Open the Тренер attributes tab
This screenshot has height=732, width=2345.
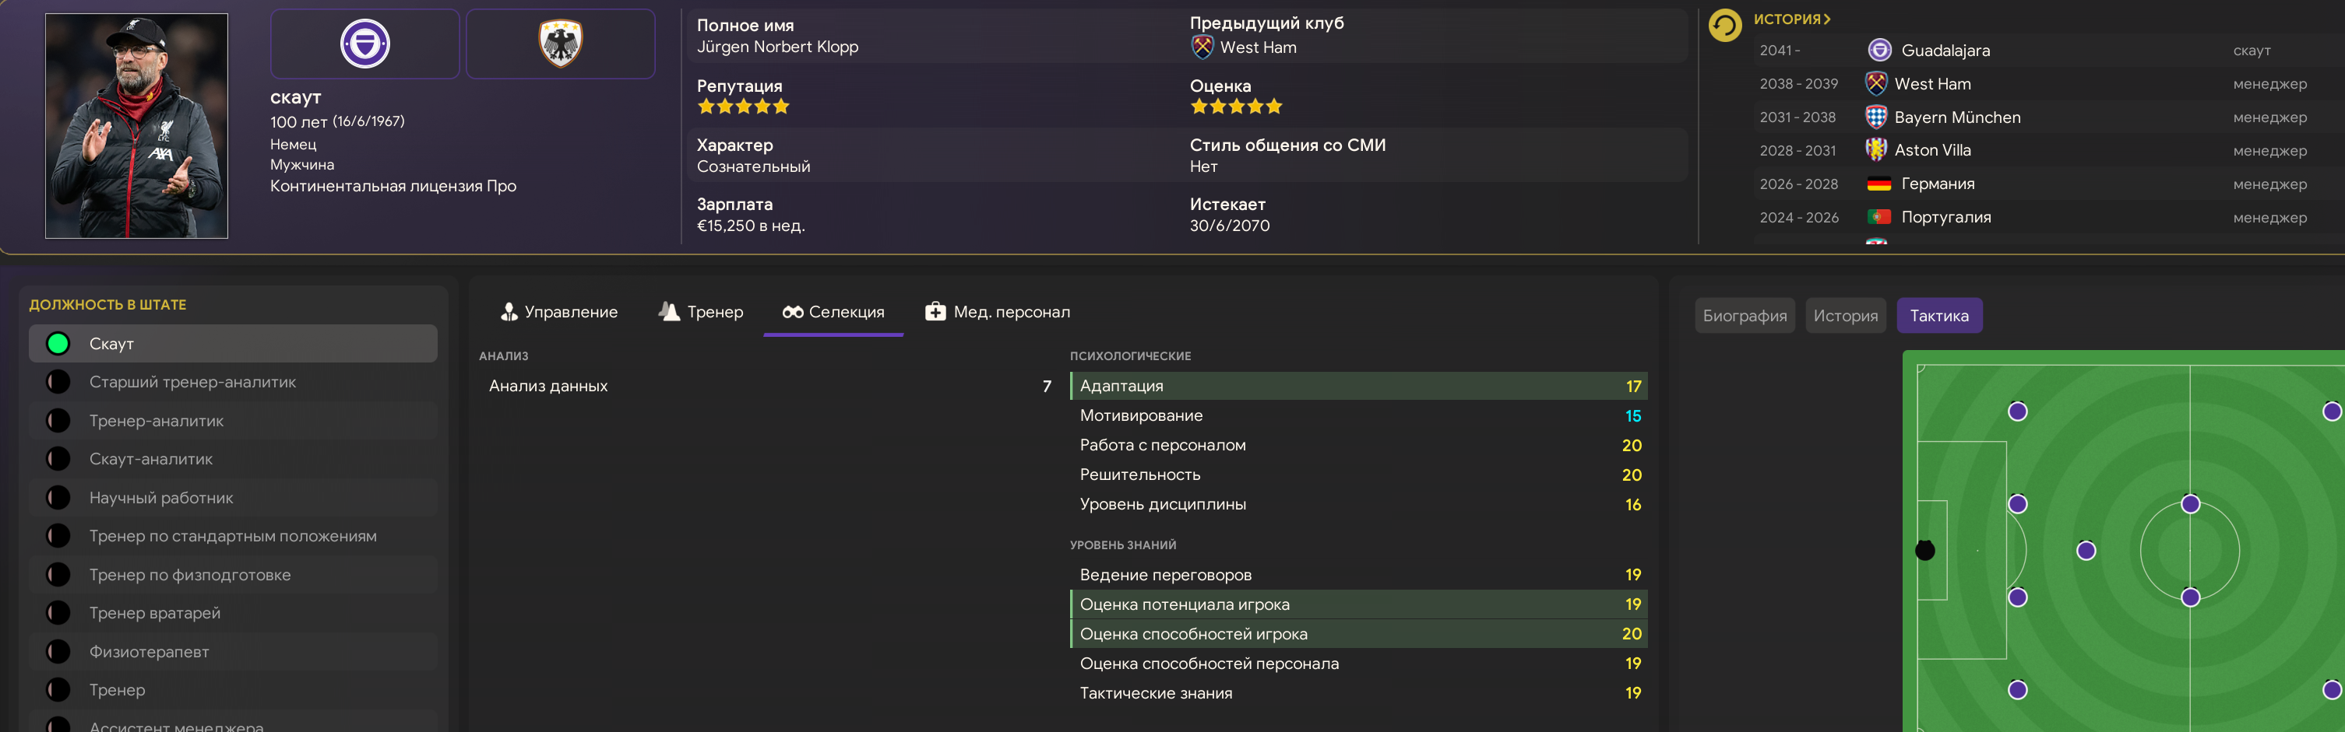pos(700,312)
